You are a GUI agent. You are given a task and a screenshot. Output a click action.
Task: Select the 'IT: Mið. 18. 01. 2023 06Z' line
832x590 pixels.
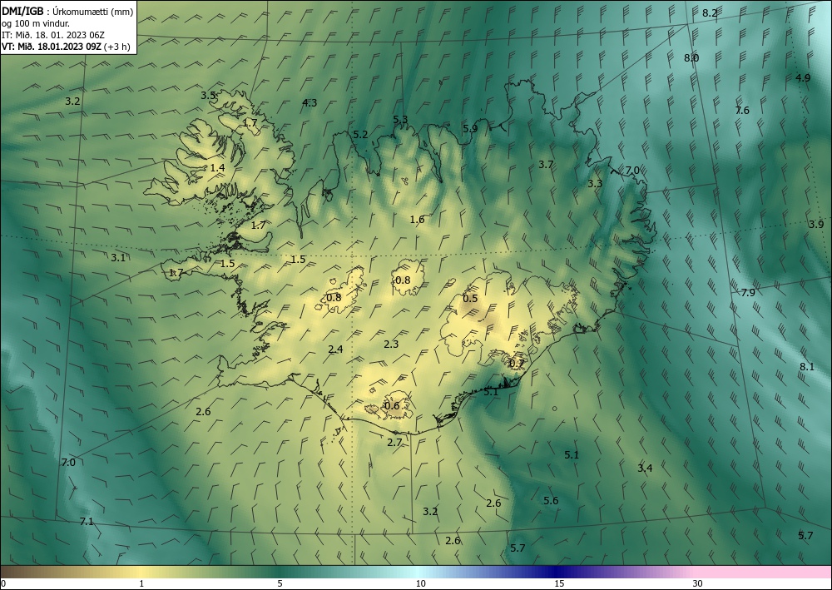point(53,35)
